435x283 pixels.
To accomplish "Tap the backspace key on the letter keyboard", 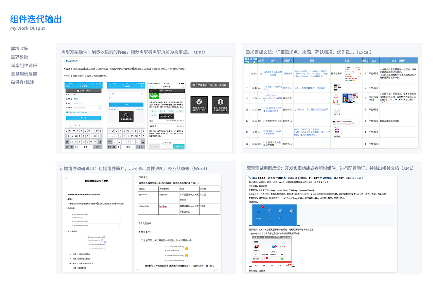I will tap(100, 142).
